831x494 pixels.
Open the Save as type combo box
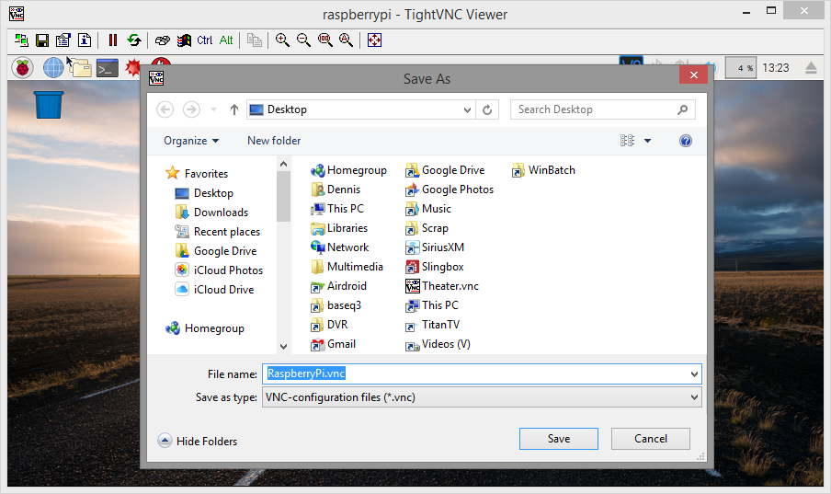tap(482, 397)
